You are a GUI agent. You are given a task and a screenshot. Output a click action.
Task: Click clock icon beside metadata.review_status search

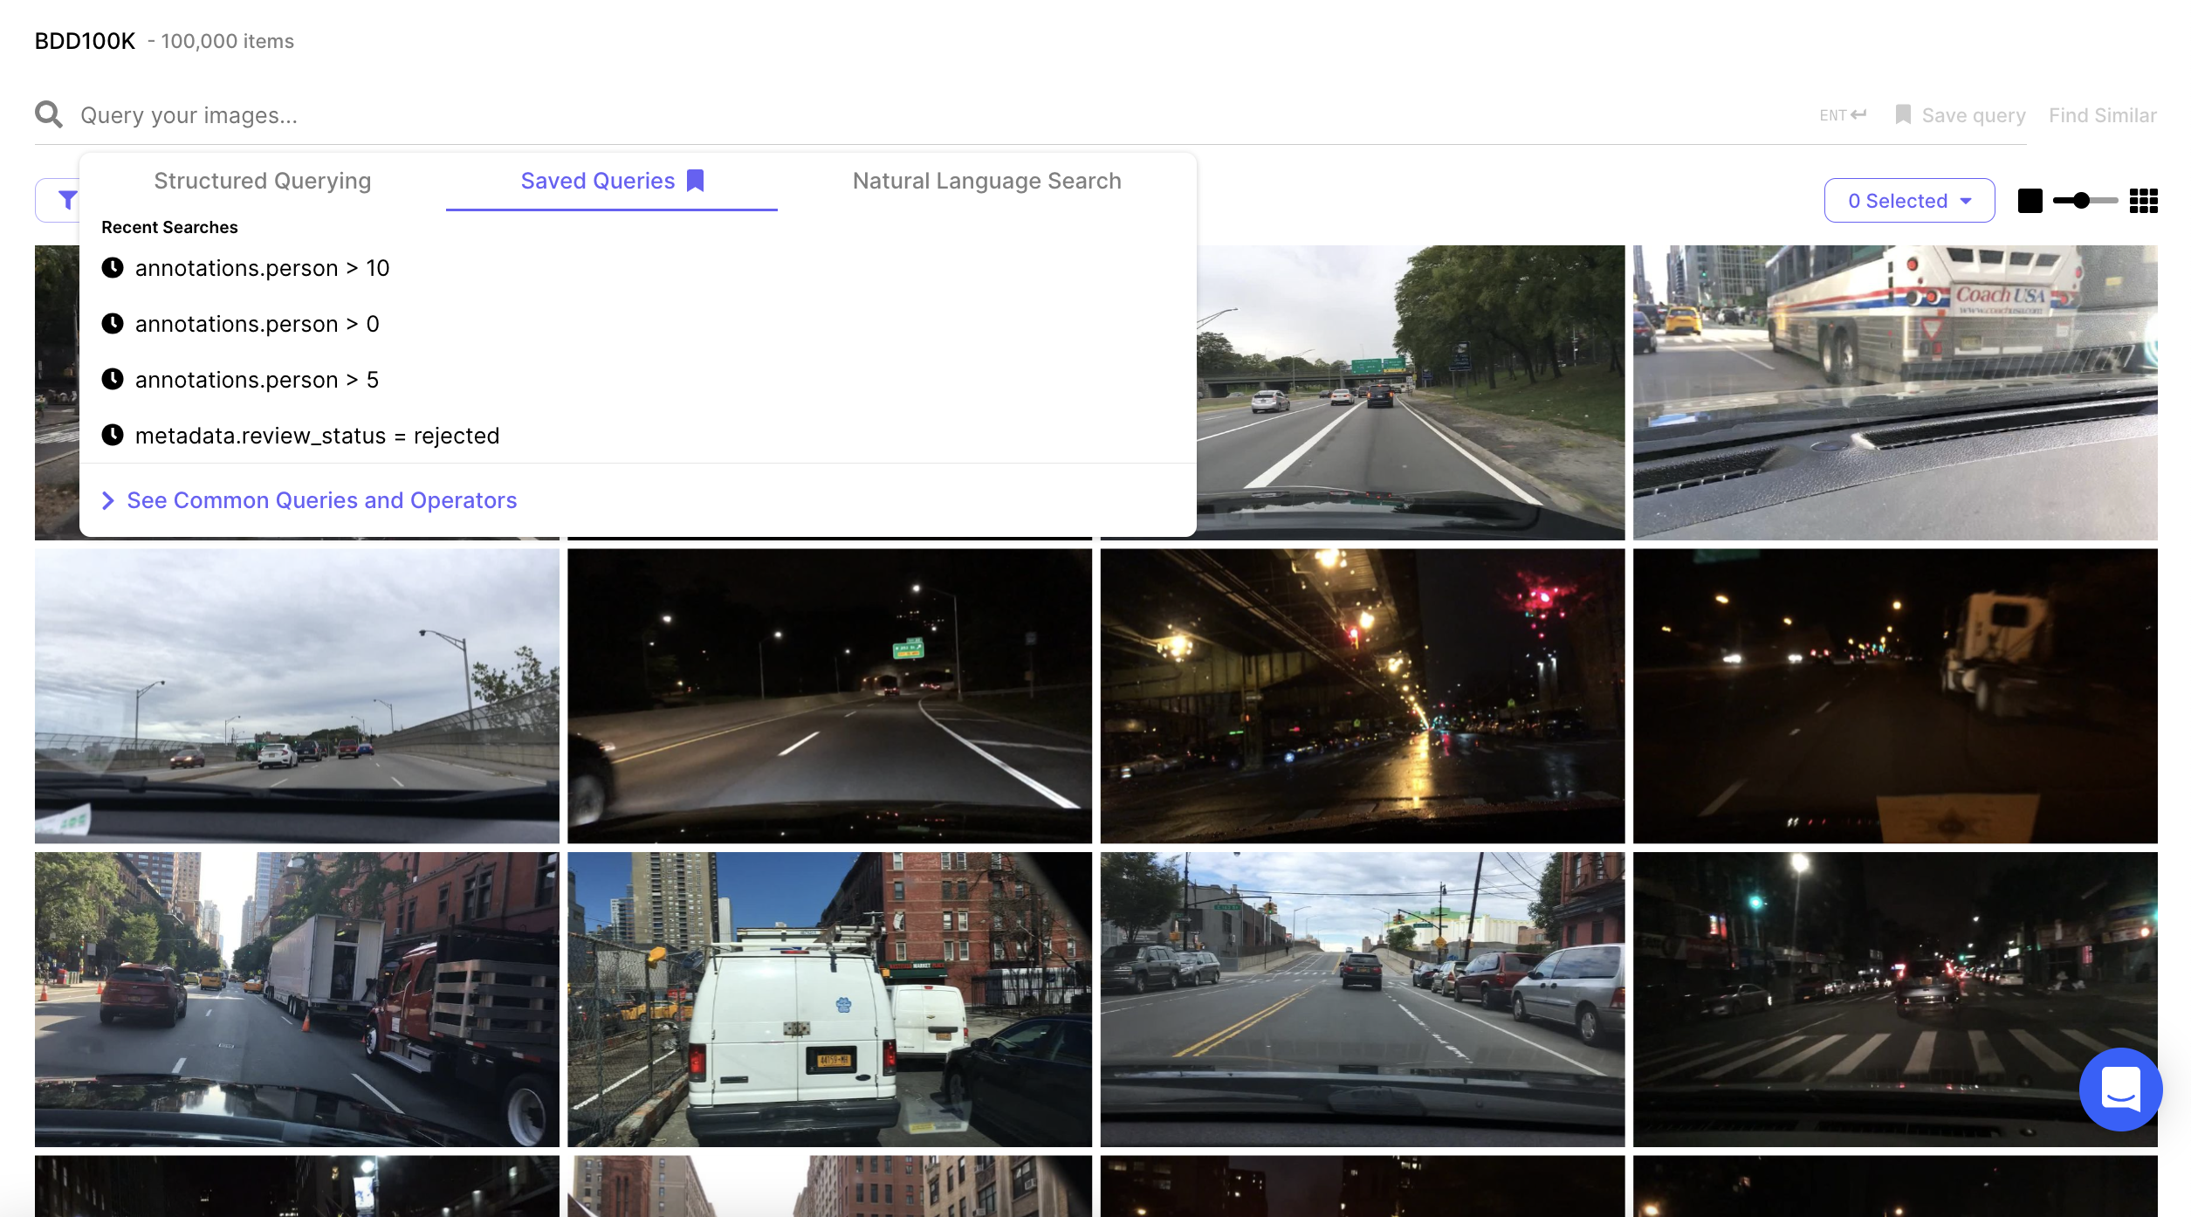click(x=113, y=435)
